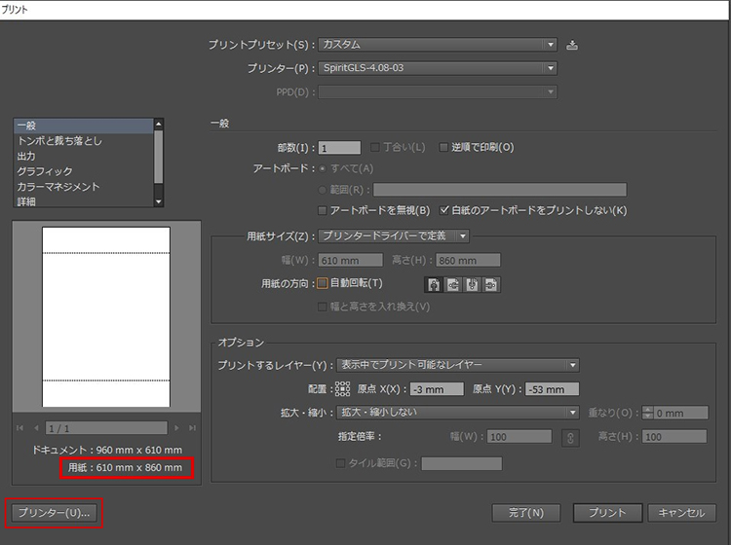This screenshot has width=731, height=545.
Task: Click the category list scrollbar thumb
Action: (159, 157)
